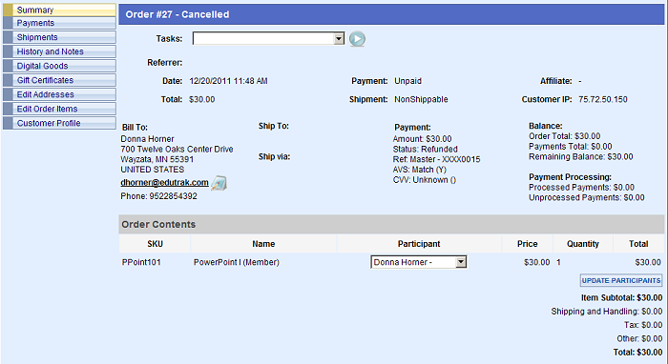The image size is (668, 364).
Task: Click the Tax: $0.00 line
Action: coord(643,325)
